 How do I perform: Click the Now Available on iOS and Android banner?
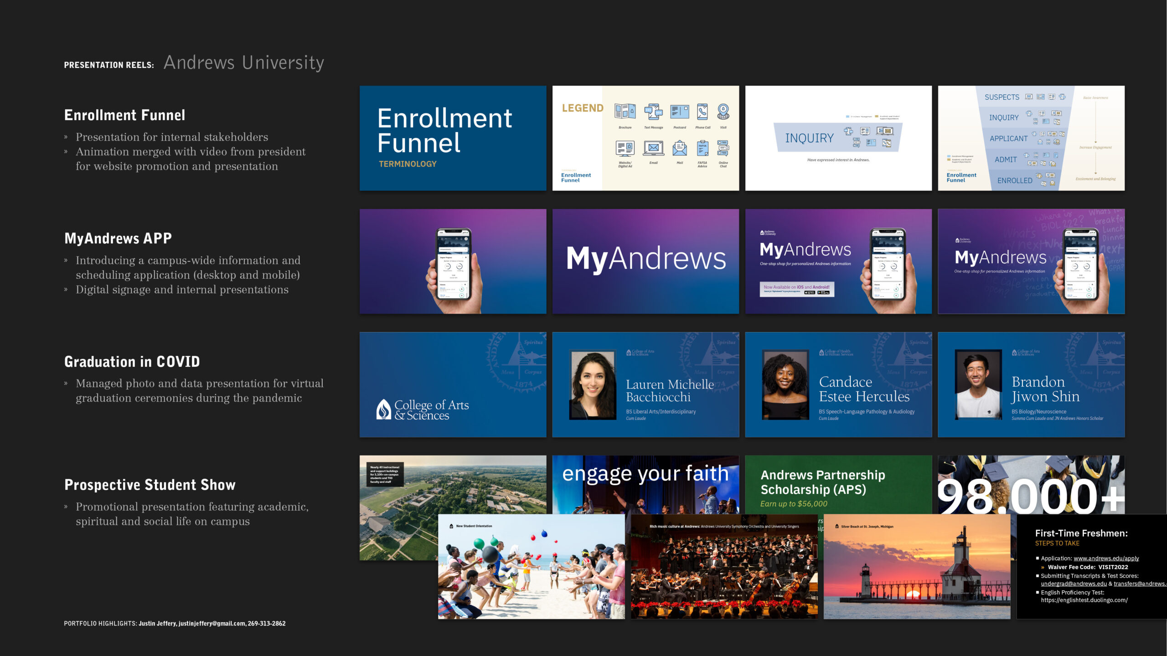click(796, 289)
